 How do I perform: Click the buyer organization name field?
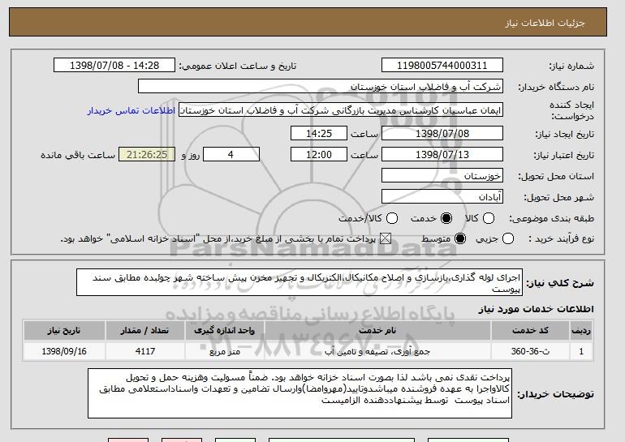[321, 87]
